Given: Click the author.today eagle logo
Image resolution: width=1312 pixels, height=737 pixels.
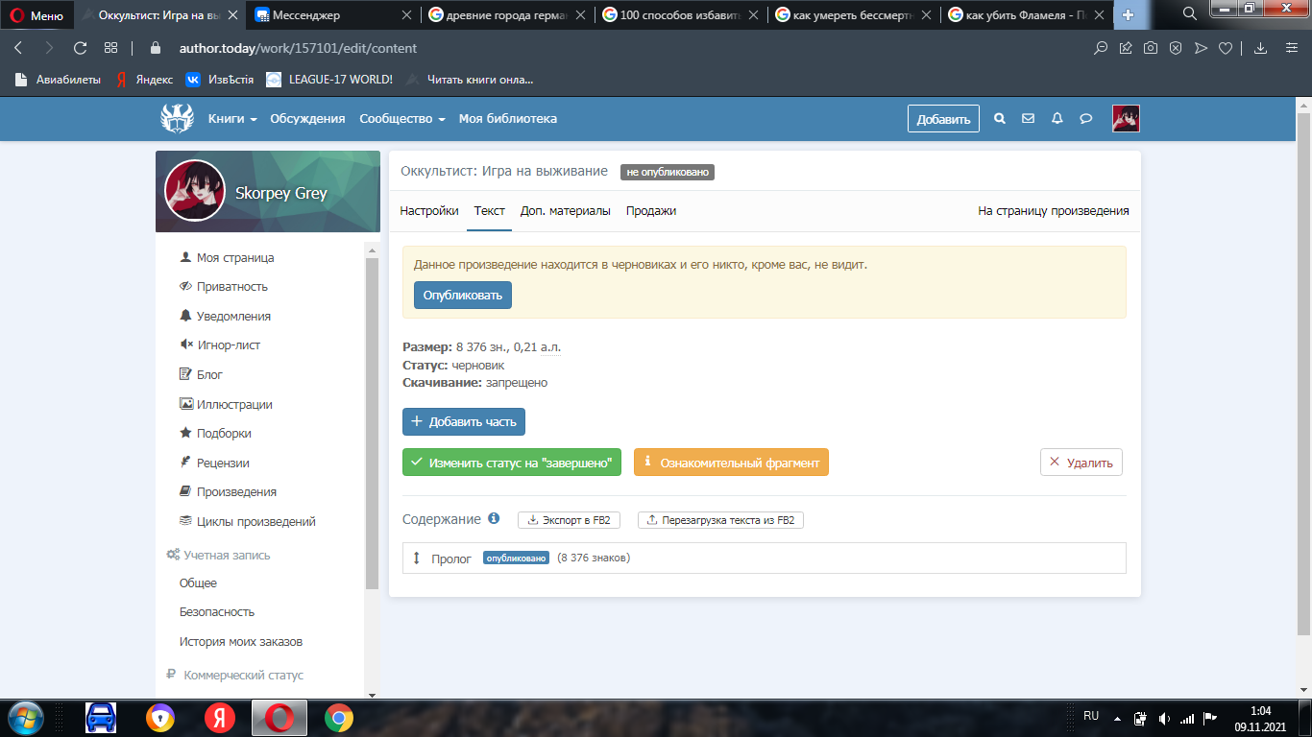Looking at the screenshot, I should 177,118.
